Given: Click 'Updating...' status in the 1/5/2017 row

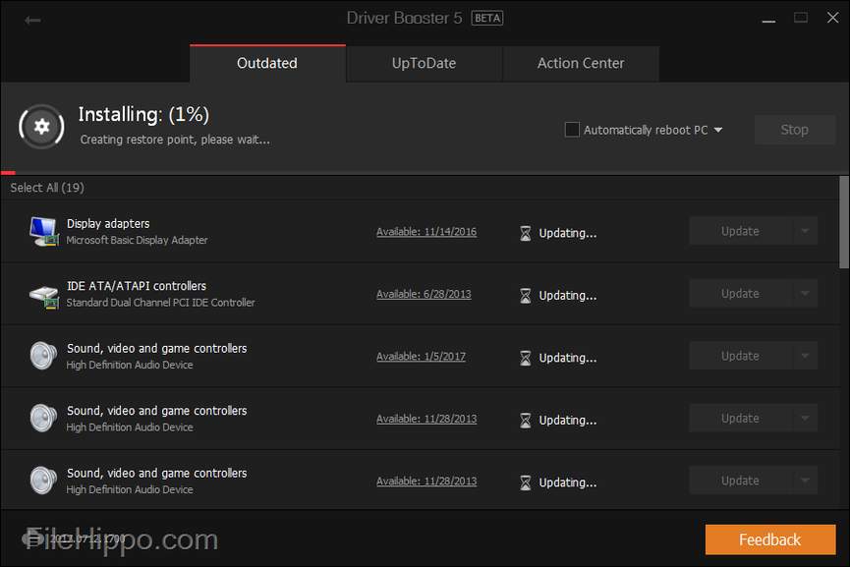Looking at the screenshot, I should point(568,358).
